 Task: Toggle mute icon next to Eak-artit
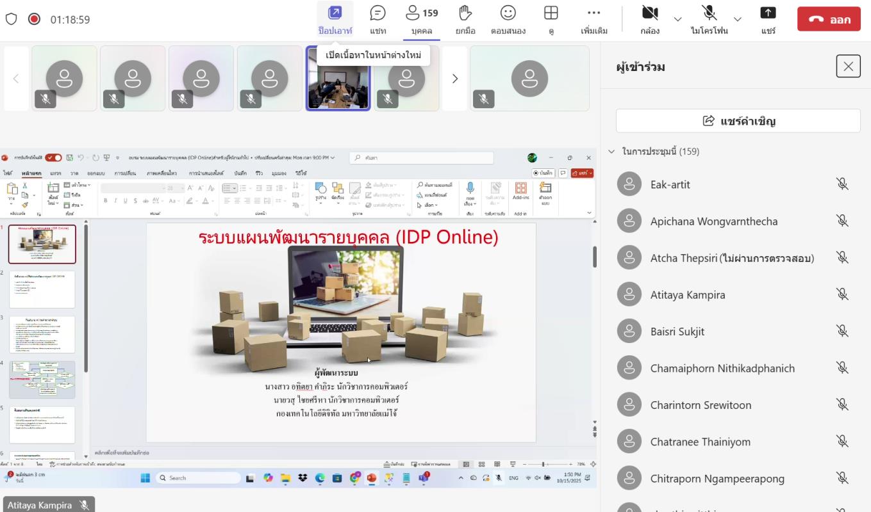(842, 184)
